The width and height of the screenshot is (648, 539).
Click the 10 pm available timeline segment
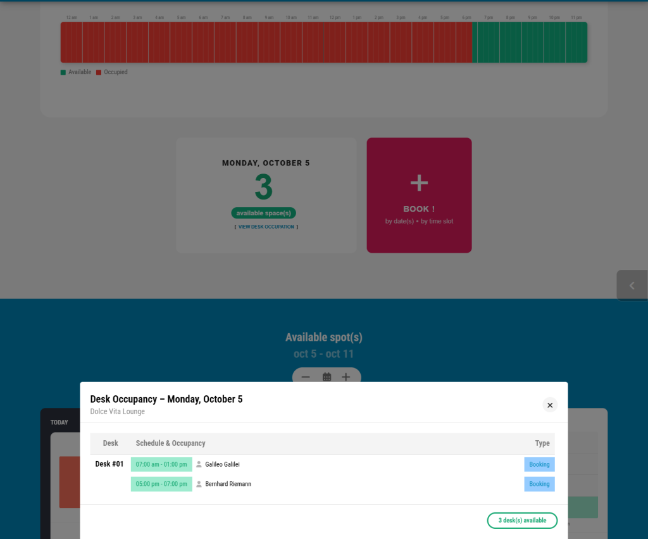pos(554,42)
